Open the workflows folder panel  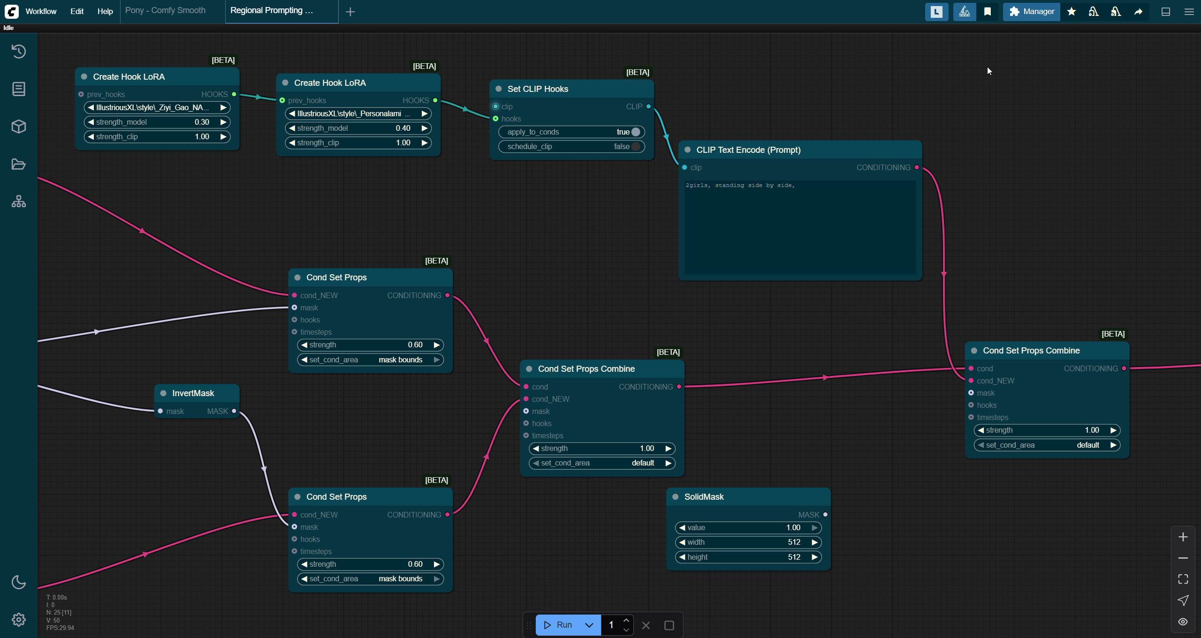(x=19, y=164)
